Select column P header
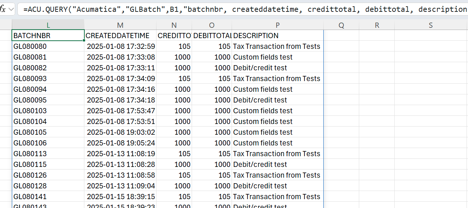 point(277,25)
